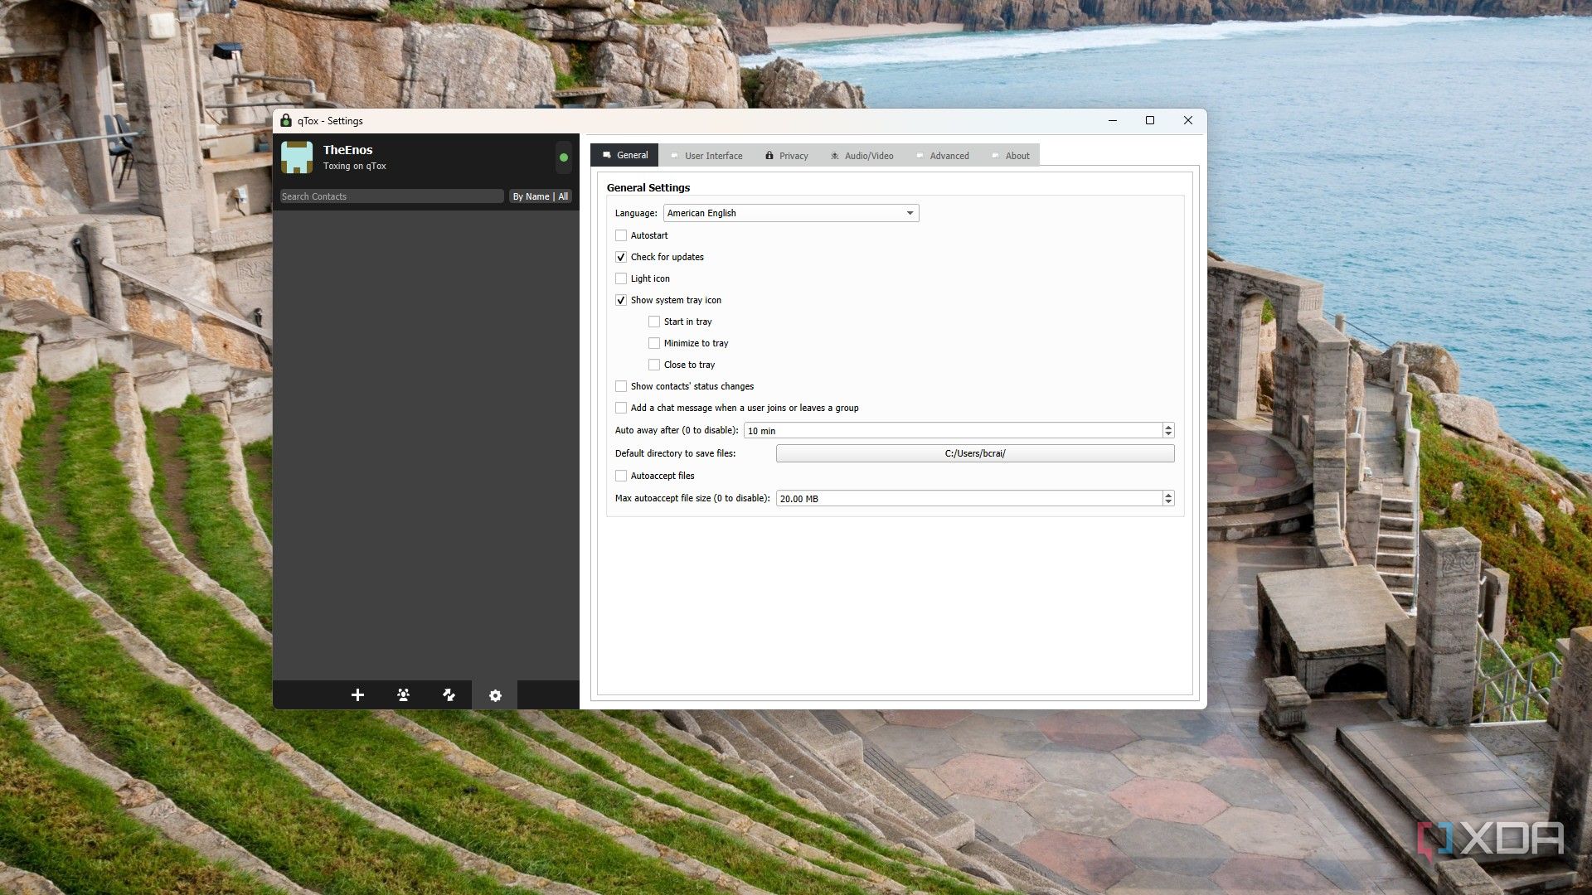Enable the Light icon checkbox
The width and height of the screenshot is (1592, 895).
click(x=621, y=278)
